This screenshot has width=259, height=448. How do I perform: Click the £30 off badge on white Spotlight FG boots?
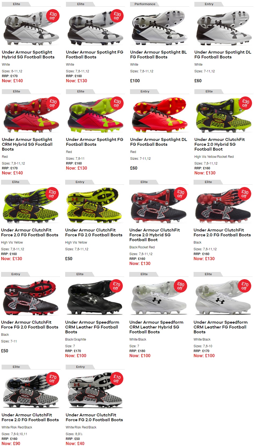pyautogui.click(x=117, y=16)
